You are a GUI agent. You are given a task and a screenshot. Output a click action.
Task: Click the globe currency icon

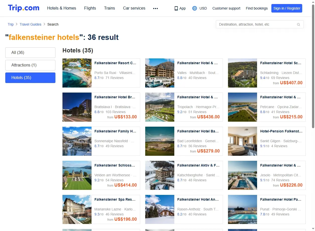point(195,8)
